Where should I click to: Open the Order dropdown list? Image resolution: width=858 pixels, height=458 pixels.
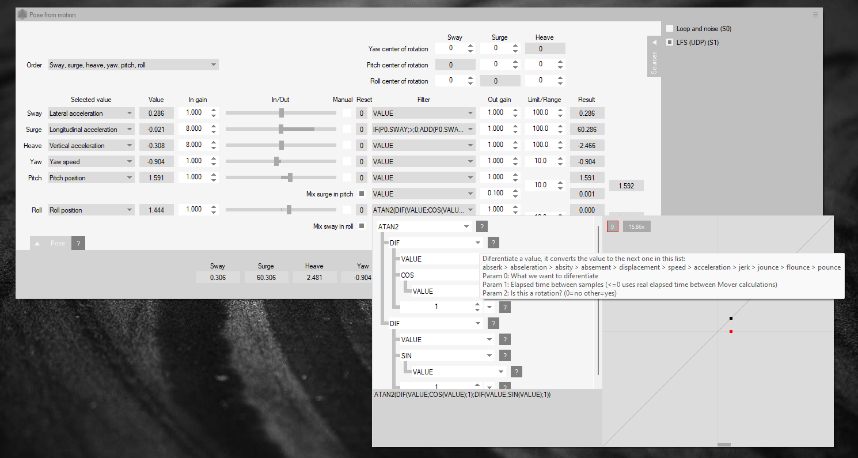(214, 65)
